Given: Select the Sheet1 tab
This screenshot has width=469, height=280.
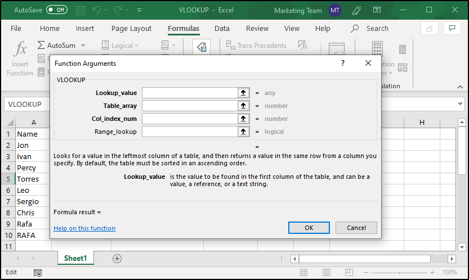Looking at the screenshot, I should coord(75,258).
